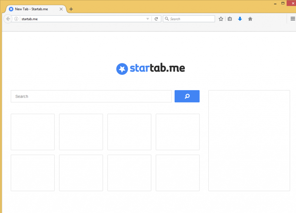This screenshot has width=296, height=213.
Task: Go to Firefox home page icon
Action: 250,19
